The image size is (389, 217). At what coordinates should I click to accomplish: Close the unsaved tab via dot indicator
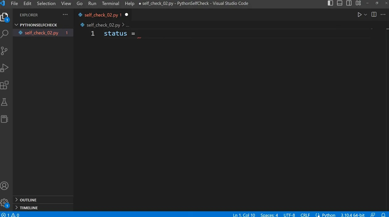126,14
